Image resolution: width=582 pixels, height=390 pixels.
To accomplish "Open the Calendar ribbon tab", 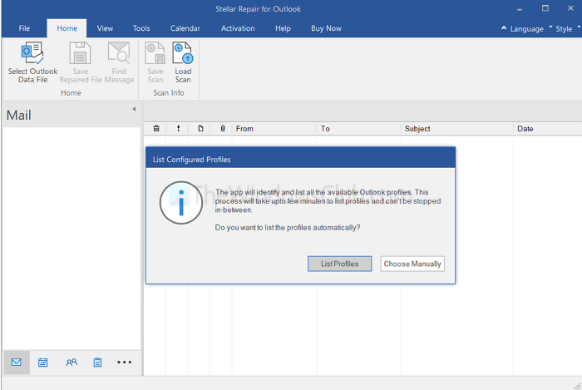I will coord(185,28).
